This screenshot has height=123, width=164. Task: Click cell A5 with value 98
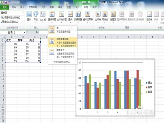[11, 54]
